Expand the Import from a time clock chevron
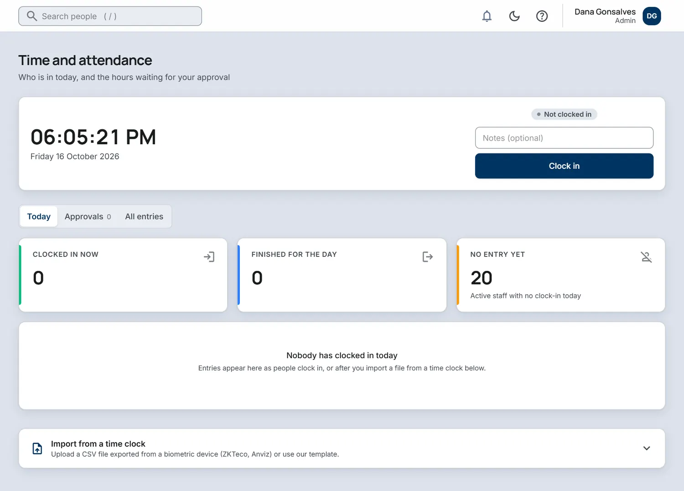684x491 pixels. point(647,448)
